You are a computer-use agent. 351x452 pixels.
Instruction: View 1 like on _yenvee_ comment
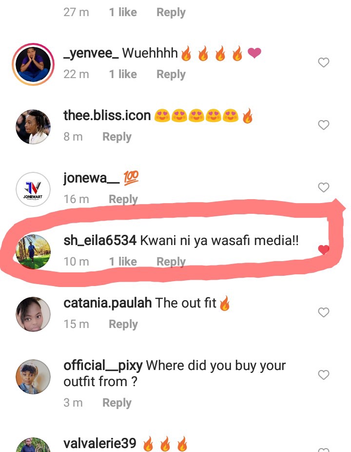pyautogui.click(x=123, y=74)
